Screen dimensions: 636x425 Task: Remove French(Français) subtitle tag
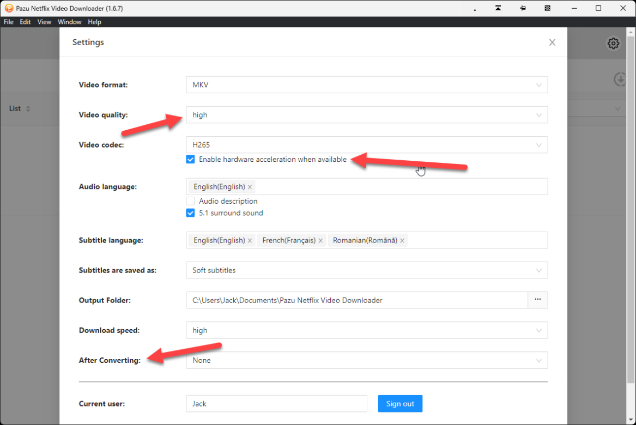pos(320,240)
